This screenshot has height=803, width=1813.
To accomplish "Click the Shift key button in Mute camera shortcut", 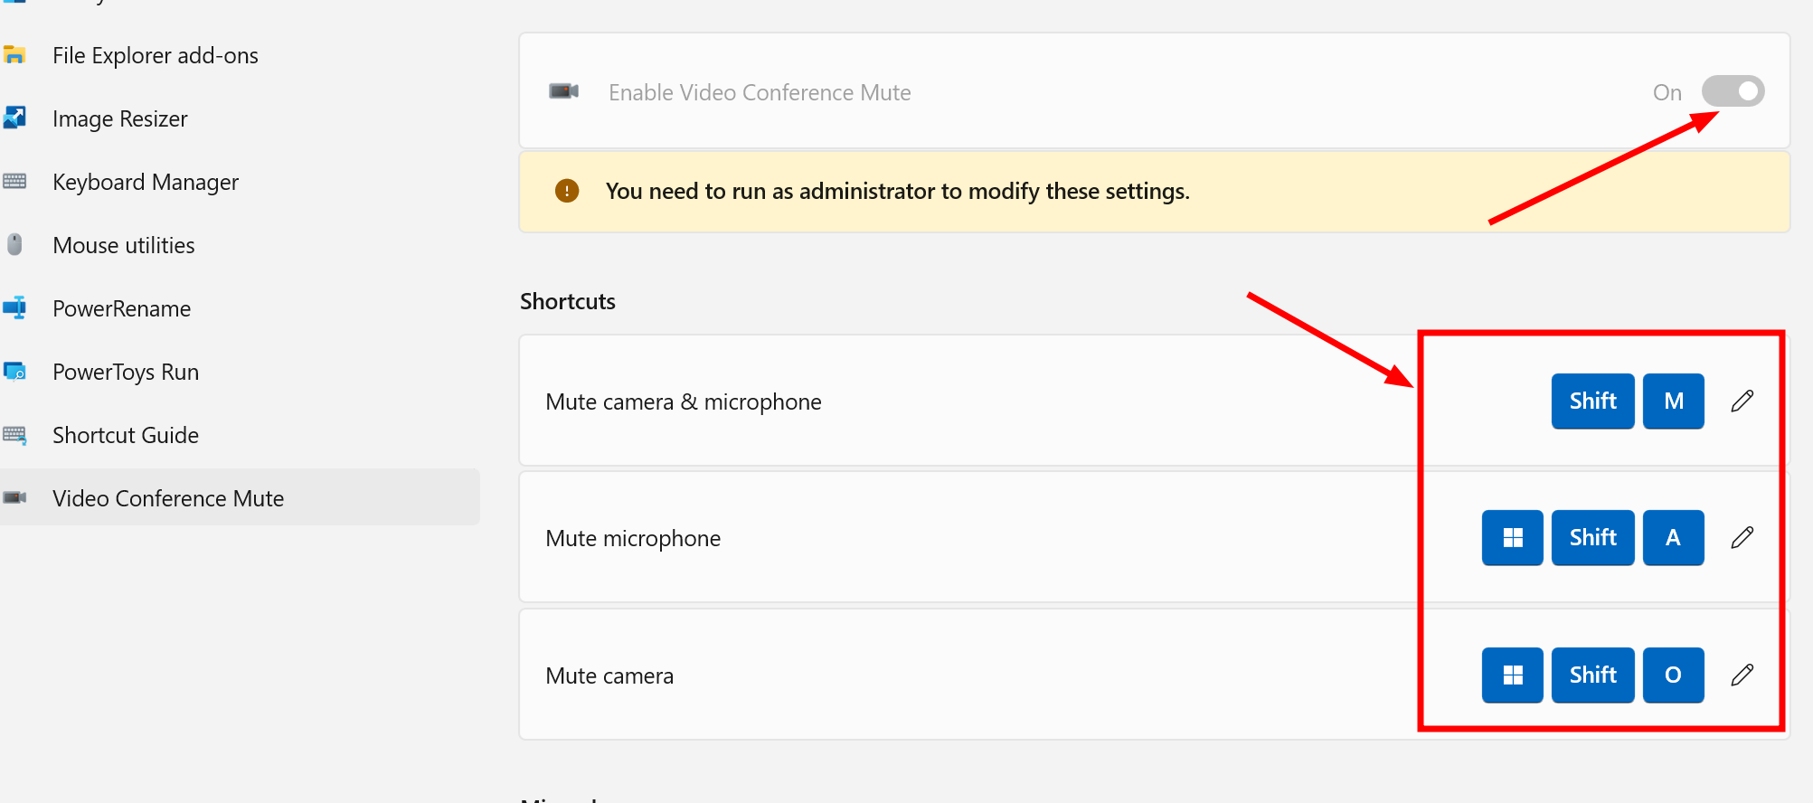I will point(1591,675).
